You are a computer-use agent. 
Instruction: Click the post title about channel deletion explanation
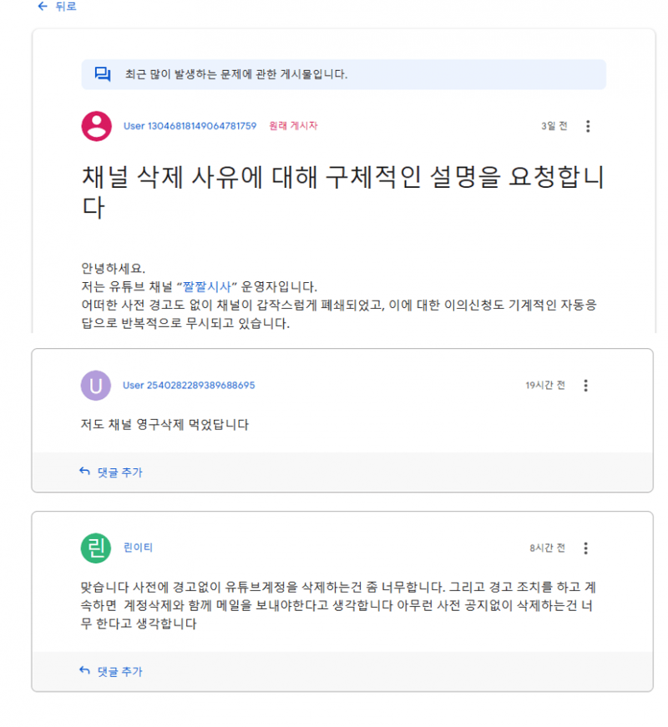334,190
